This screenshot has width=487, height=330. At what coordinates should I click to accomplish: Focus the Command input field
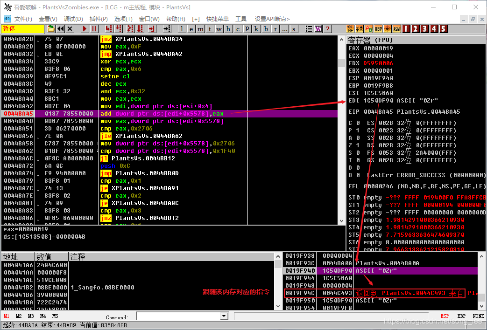(179, 316)
